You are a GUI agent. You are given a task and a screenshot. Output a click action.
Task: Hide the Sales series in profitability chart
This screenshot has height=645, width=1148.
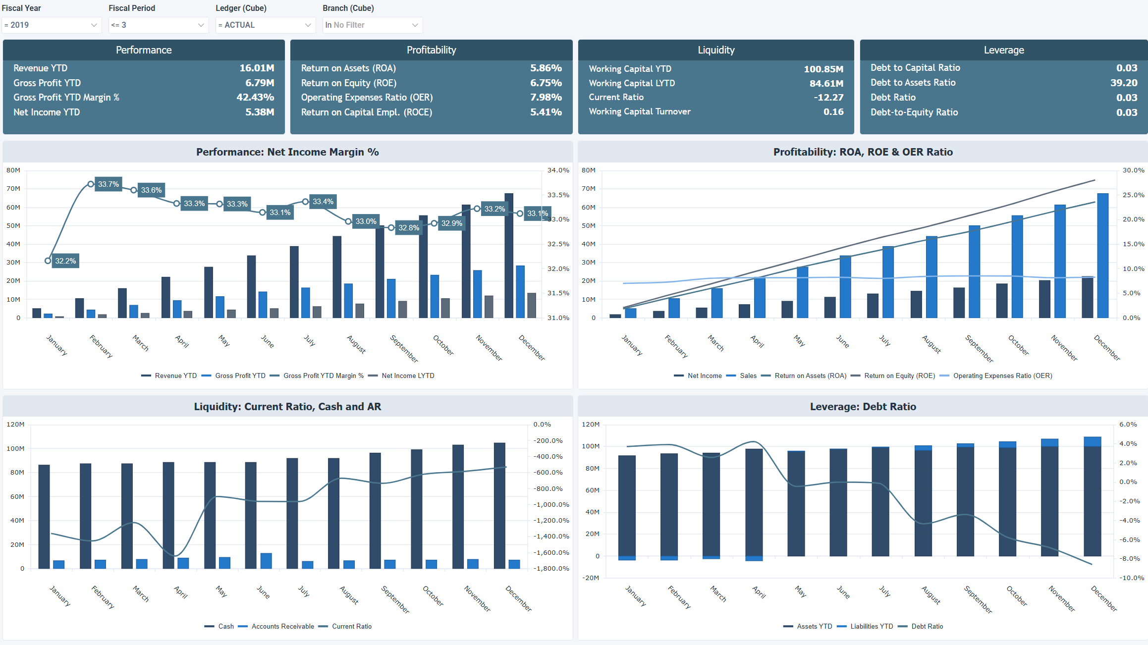point(747,376)
